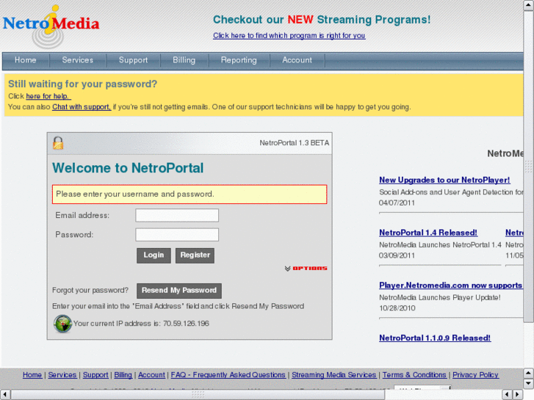Image resolution: width=534 pixels, height=400 pixels.
Task: Open the Chat with support link
Action: (x=82, y=107)
